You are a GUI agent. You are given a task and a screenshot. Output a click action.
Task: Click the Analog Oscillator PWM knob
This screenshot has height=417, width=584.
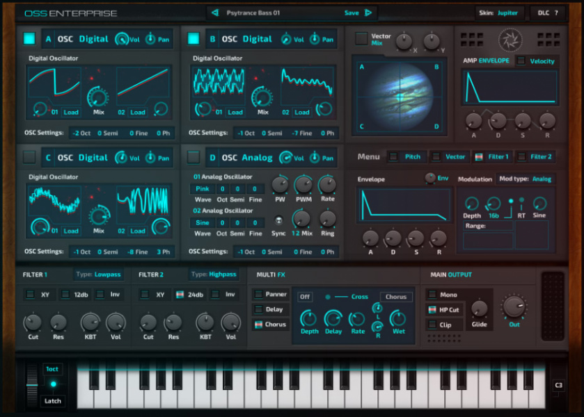pos(303,185)
